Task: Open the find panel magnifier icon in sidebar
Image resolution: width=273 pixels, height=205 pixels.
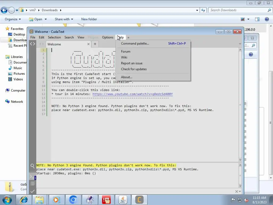Action: tap(32, 166)
